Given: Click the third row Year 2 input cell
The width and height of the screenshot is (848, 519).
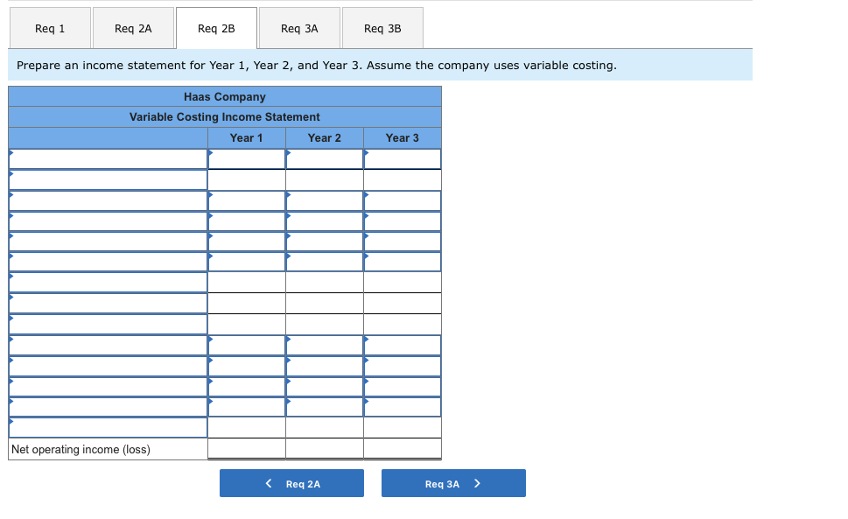Looking at the screenshot, I should (x=325, y=201).
